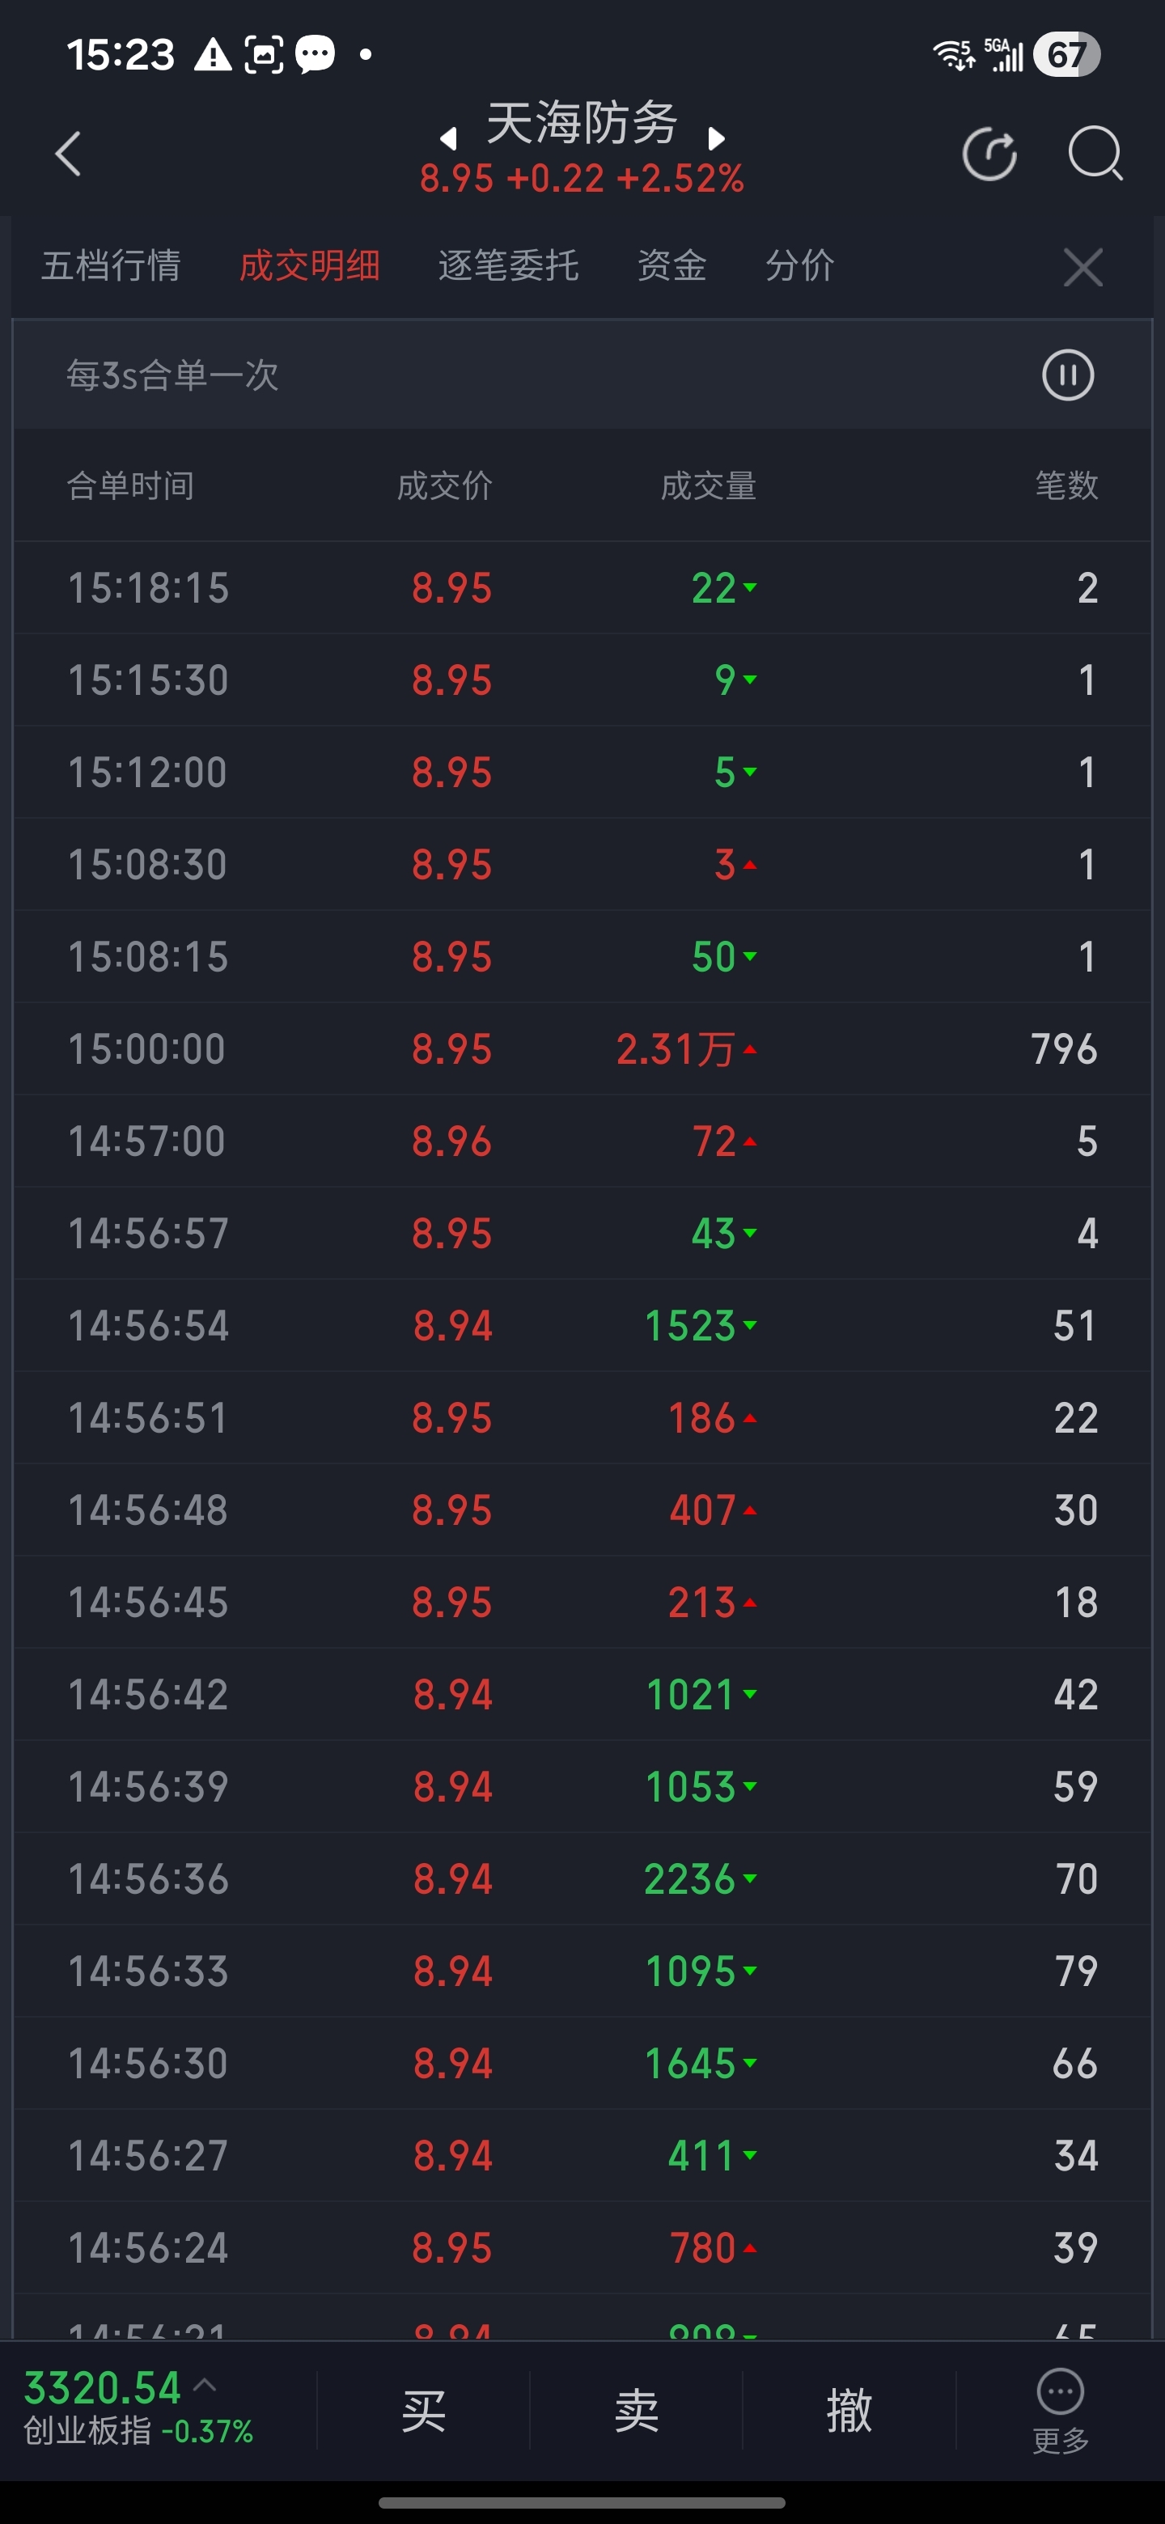Image resolution: width=1165 pixels, height=2524 pixels.
Task: Select the 14:56:33 trade row
Action: coord(582,1971)
